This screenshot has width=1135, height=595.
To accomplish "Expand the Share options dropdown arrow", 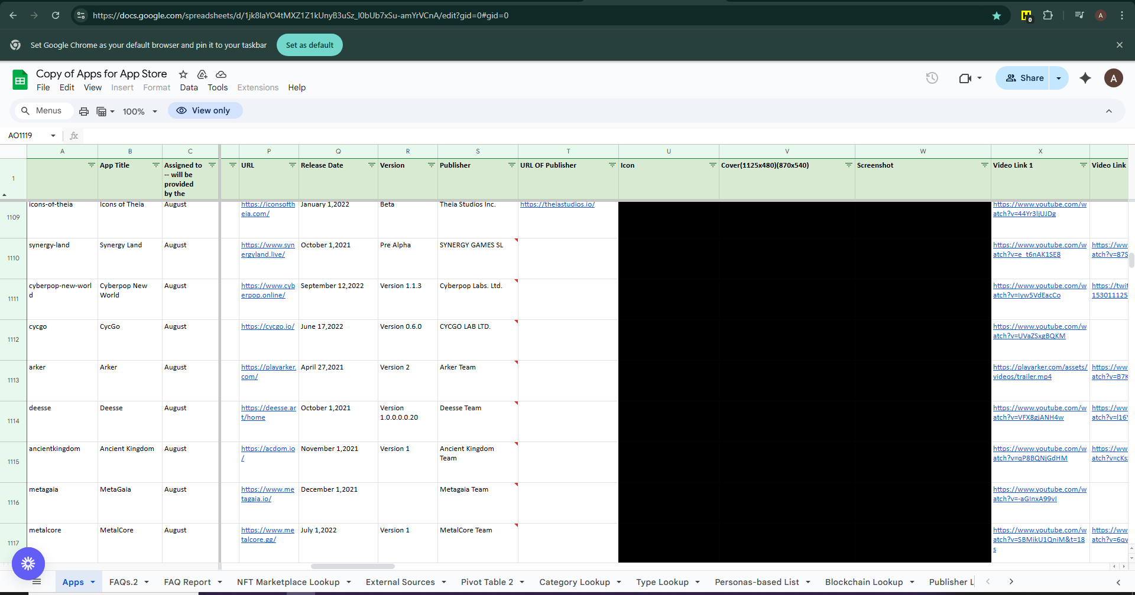I will coord(1059,78).
